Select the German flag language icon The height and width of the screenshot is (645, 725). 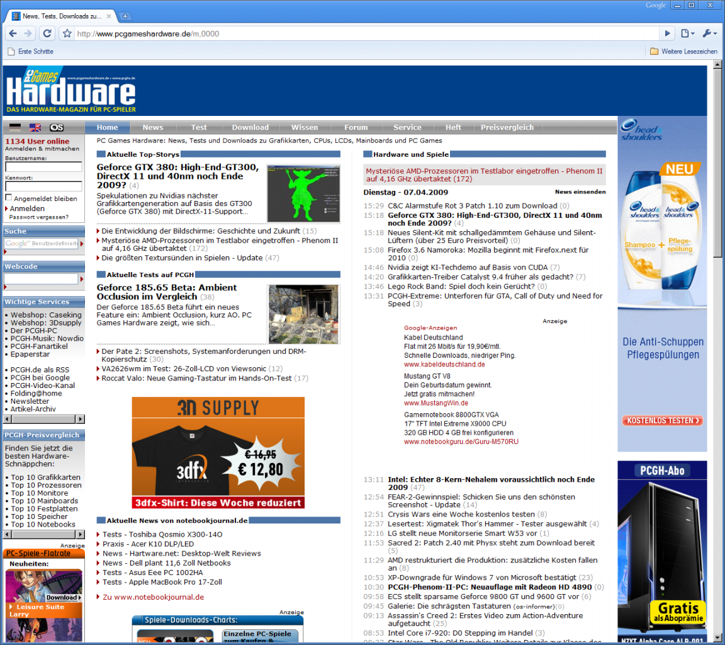[x=15, y=128]
